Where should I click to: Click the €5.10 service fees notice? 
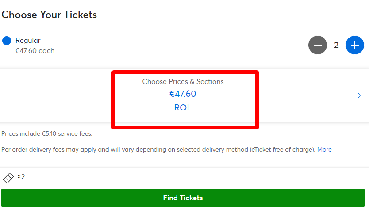pos(47,133)
